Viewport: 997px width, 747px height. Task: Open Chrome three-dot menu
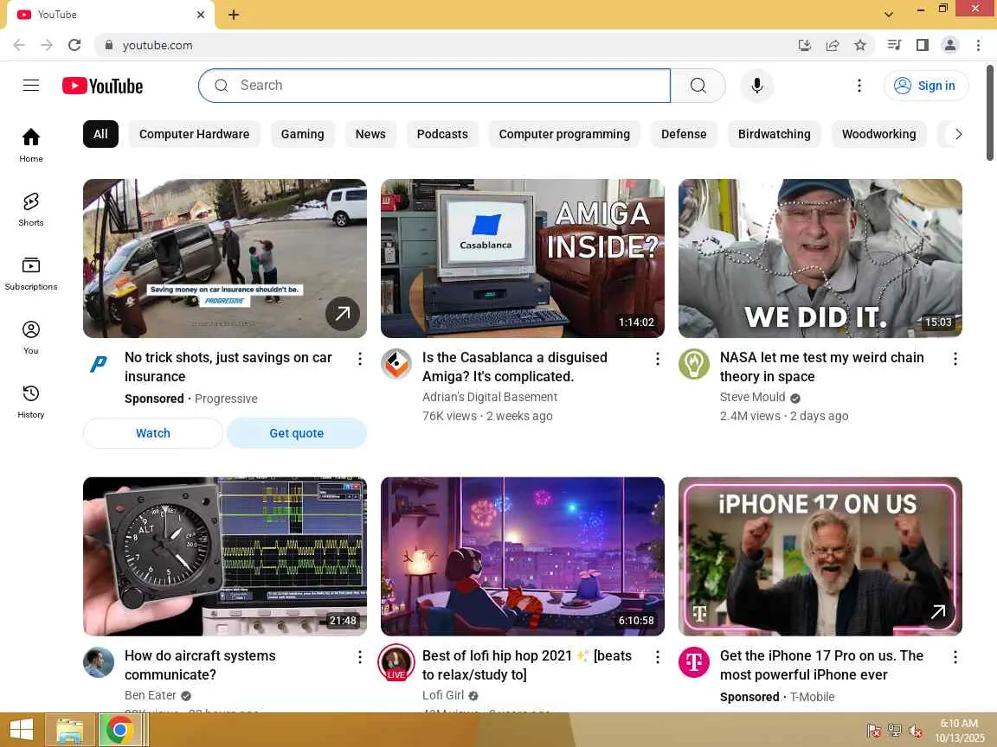point(978,45)
